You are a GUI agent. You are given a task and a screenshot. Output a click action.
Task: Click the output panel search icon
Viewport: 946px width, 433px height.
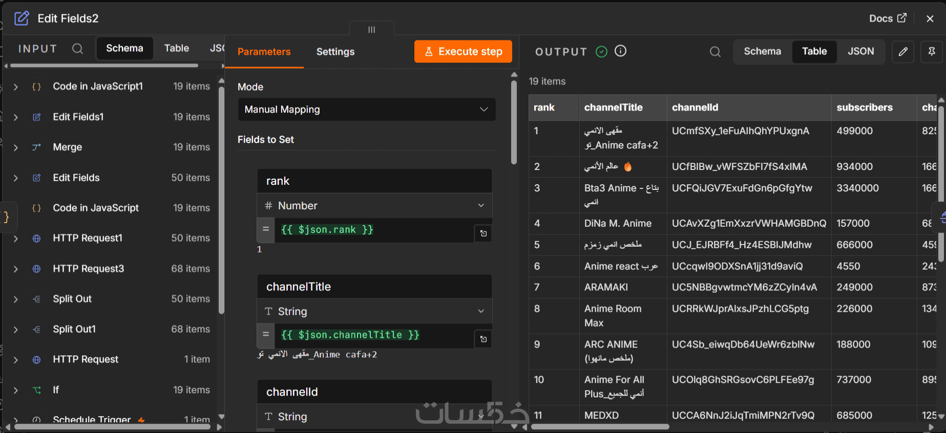tap(715, 52)
